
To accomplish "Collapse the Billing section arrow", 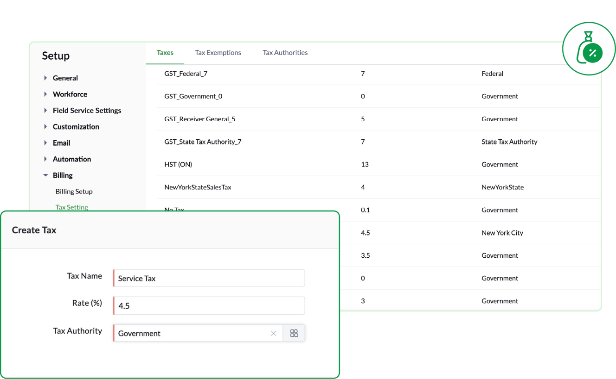I will pyautogui.click(x=45, y=175).
